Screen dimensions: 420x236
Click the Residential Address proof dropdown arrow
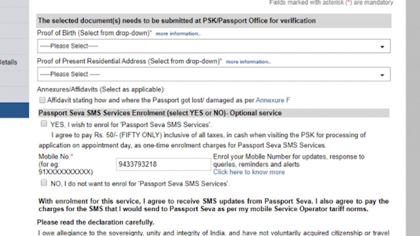pos(382,75)
